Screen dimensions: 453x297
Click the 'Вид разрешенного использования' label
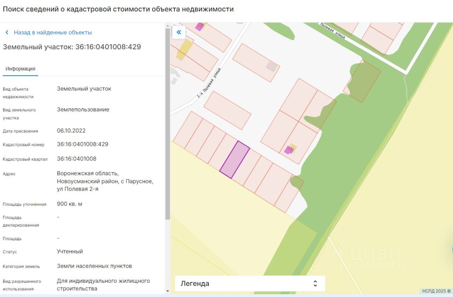click(22, 285)
